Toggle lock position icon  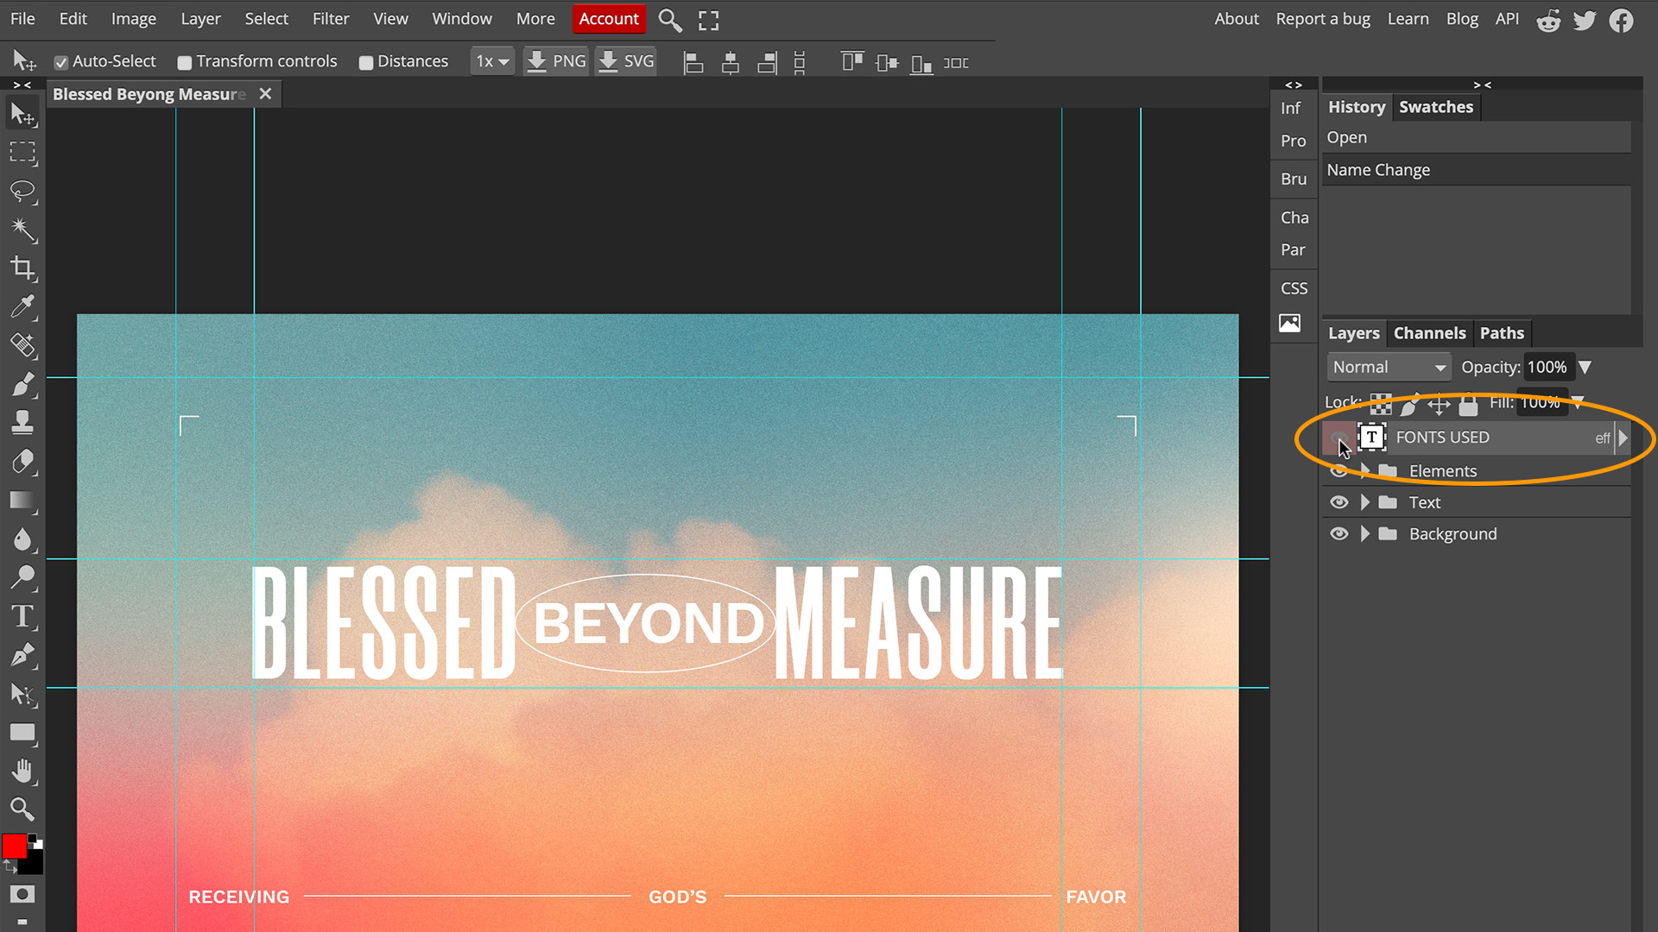pyautogui.click(x=1439, y=403)
